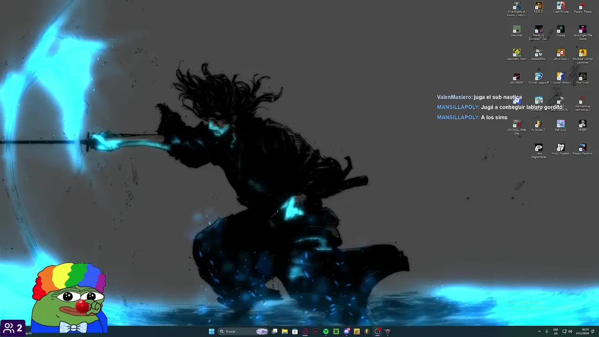Screen dimensions: 599x337
Task: Select the Geometry Dash desktop icon
Action: (517, 55)
